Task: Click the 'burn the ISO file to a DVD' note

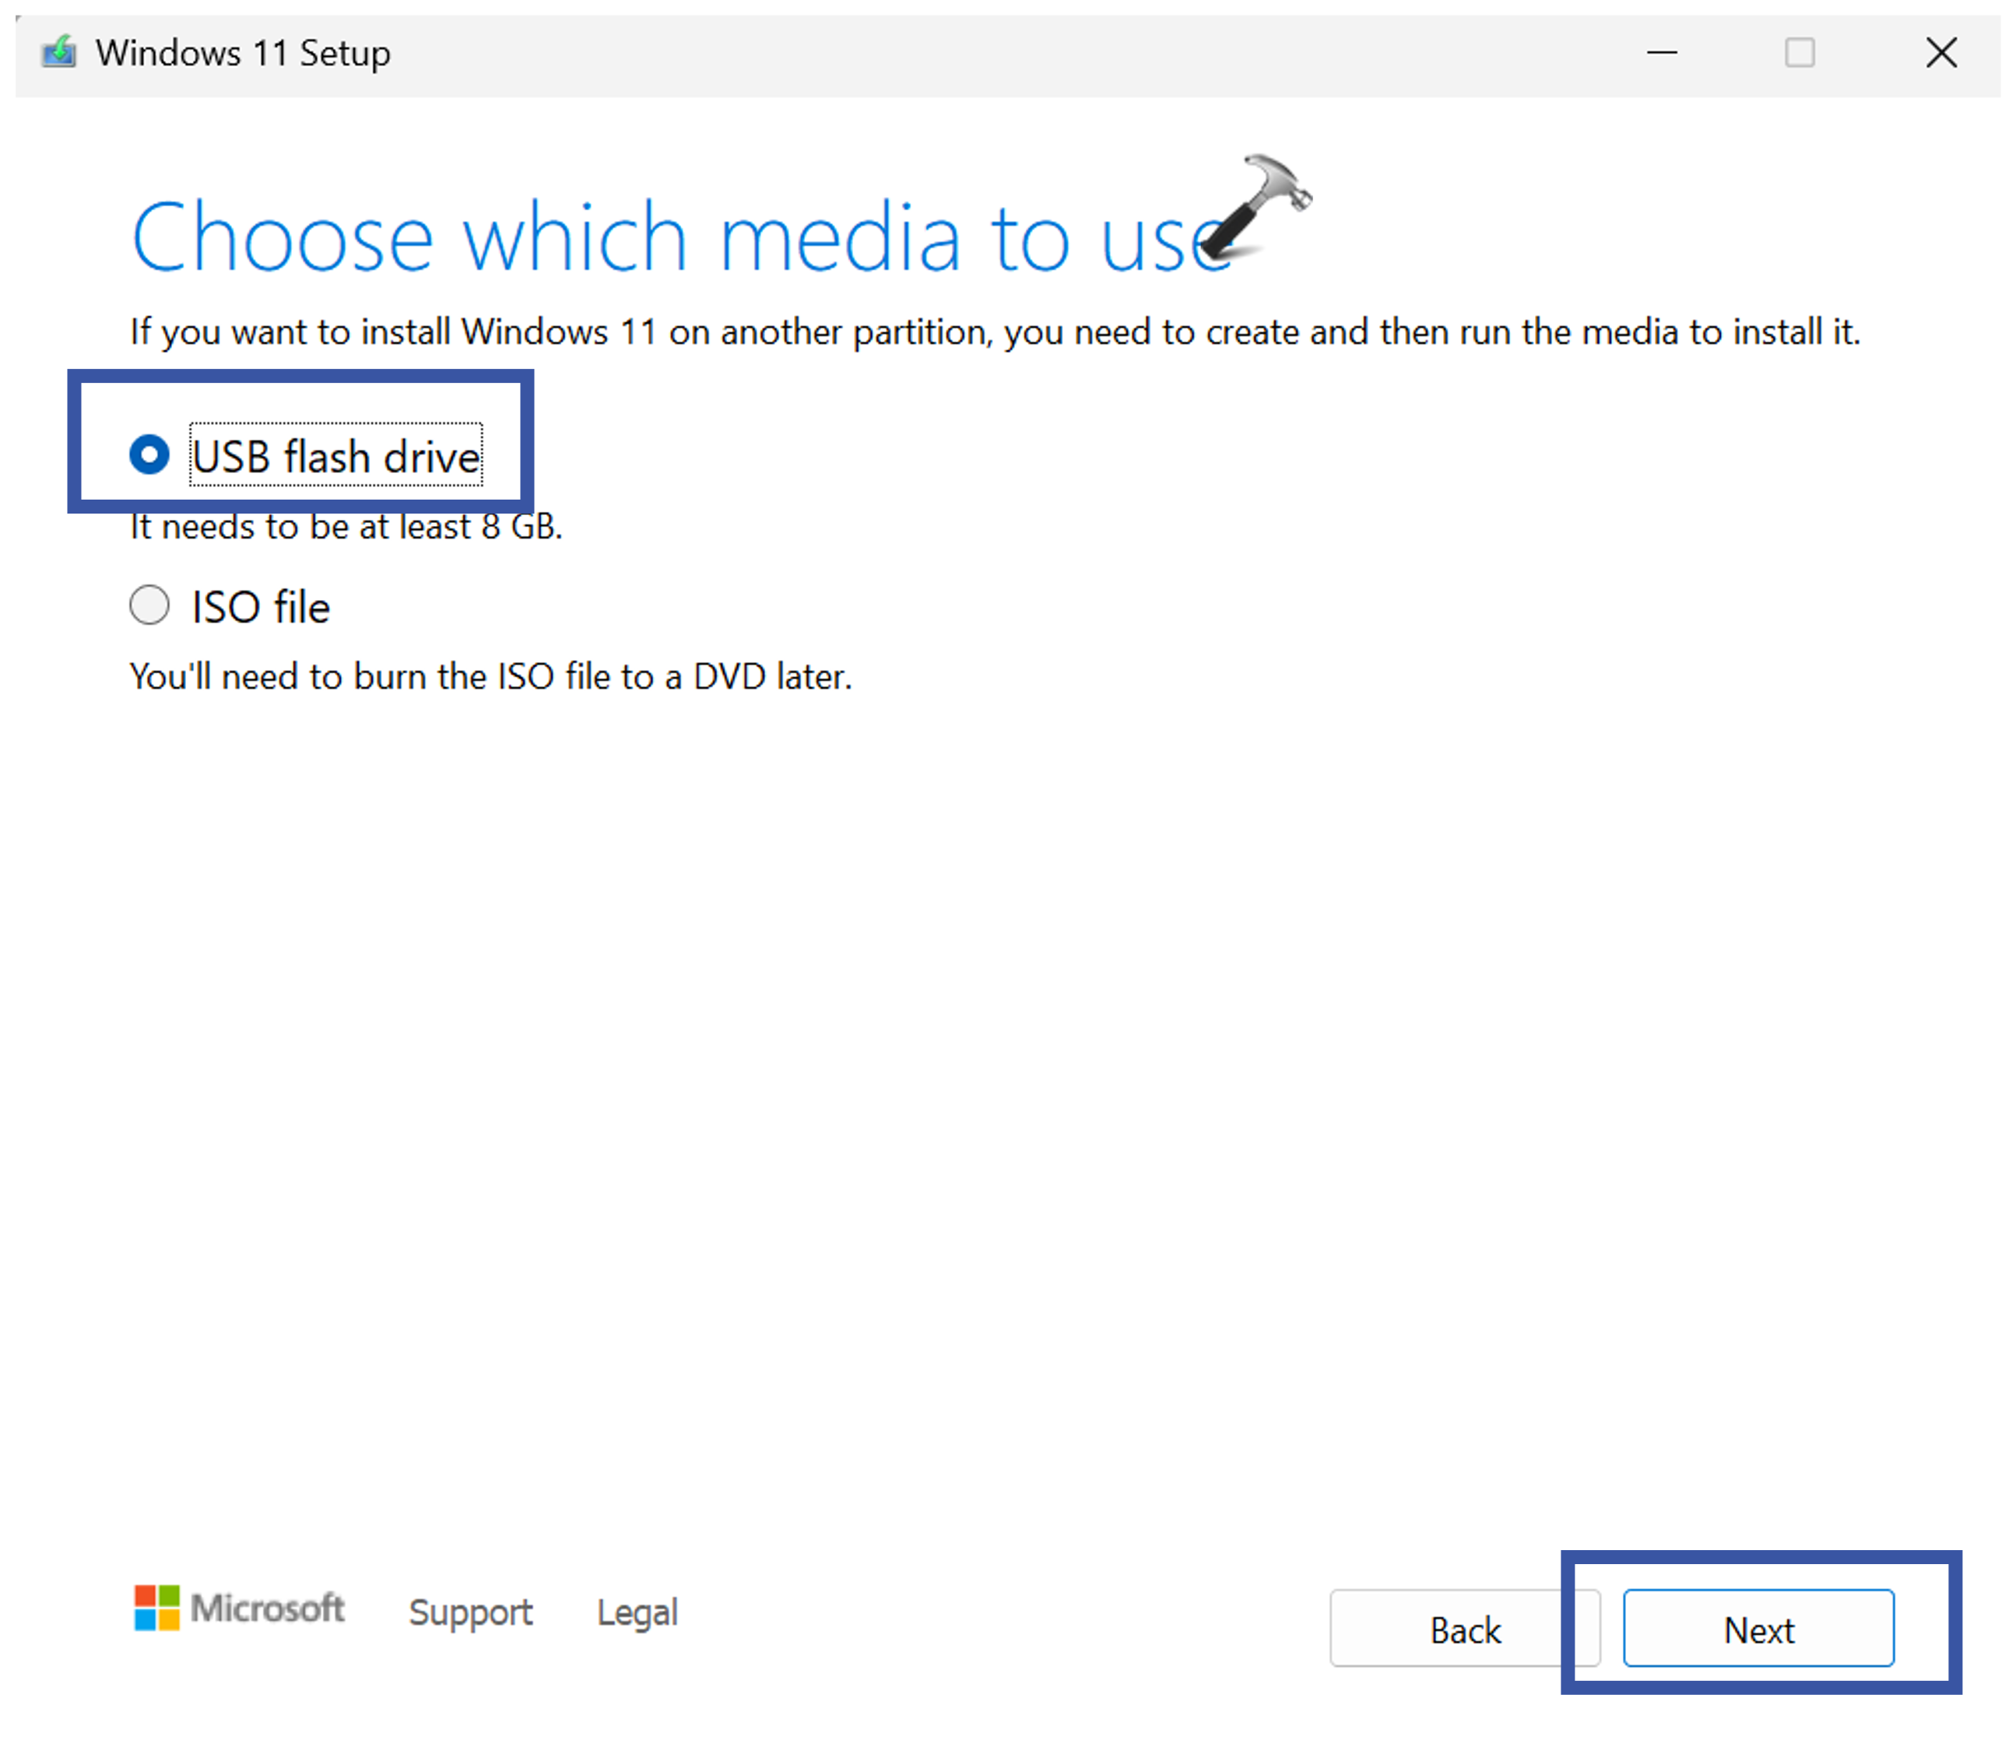Action: tap(490, 676)
